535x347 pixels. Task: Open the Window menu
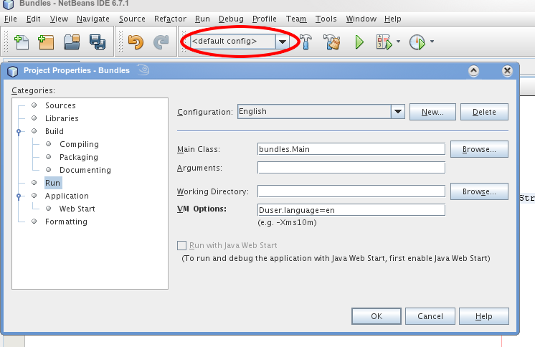361,19
